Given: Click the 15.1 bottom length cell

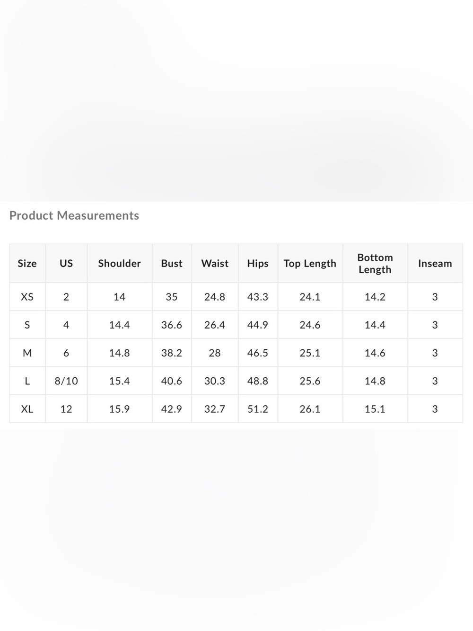Looking at the screenshot, I should [x=375, y=409].
